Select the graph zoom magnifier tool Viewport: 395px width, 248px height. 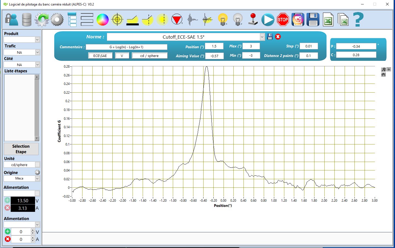click(x=383, y=70)
